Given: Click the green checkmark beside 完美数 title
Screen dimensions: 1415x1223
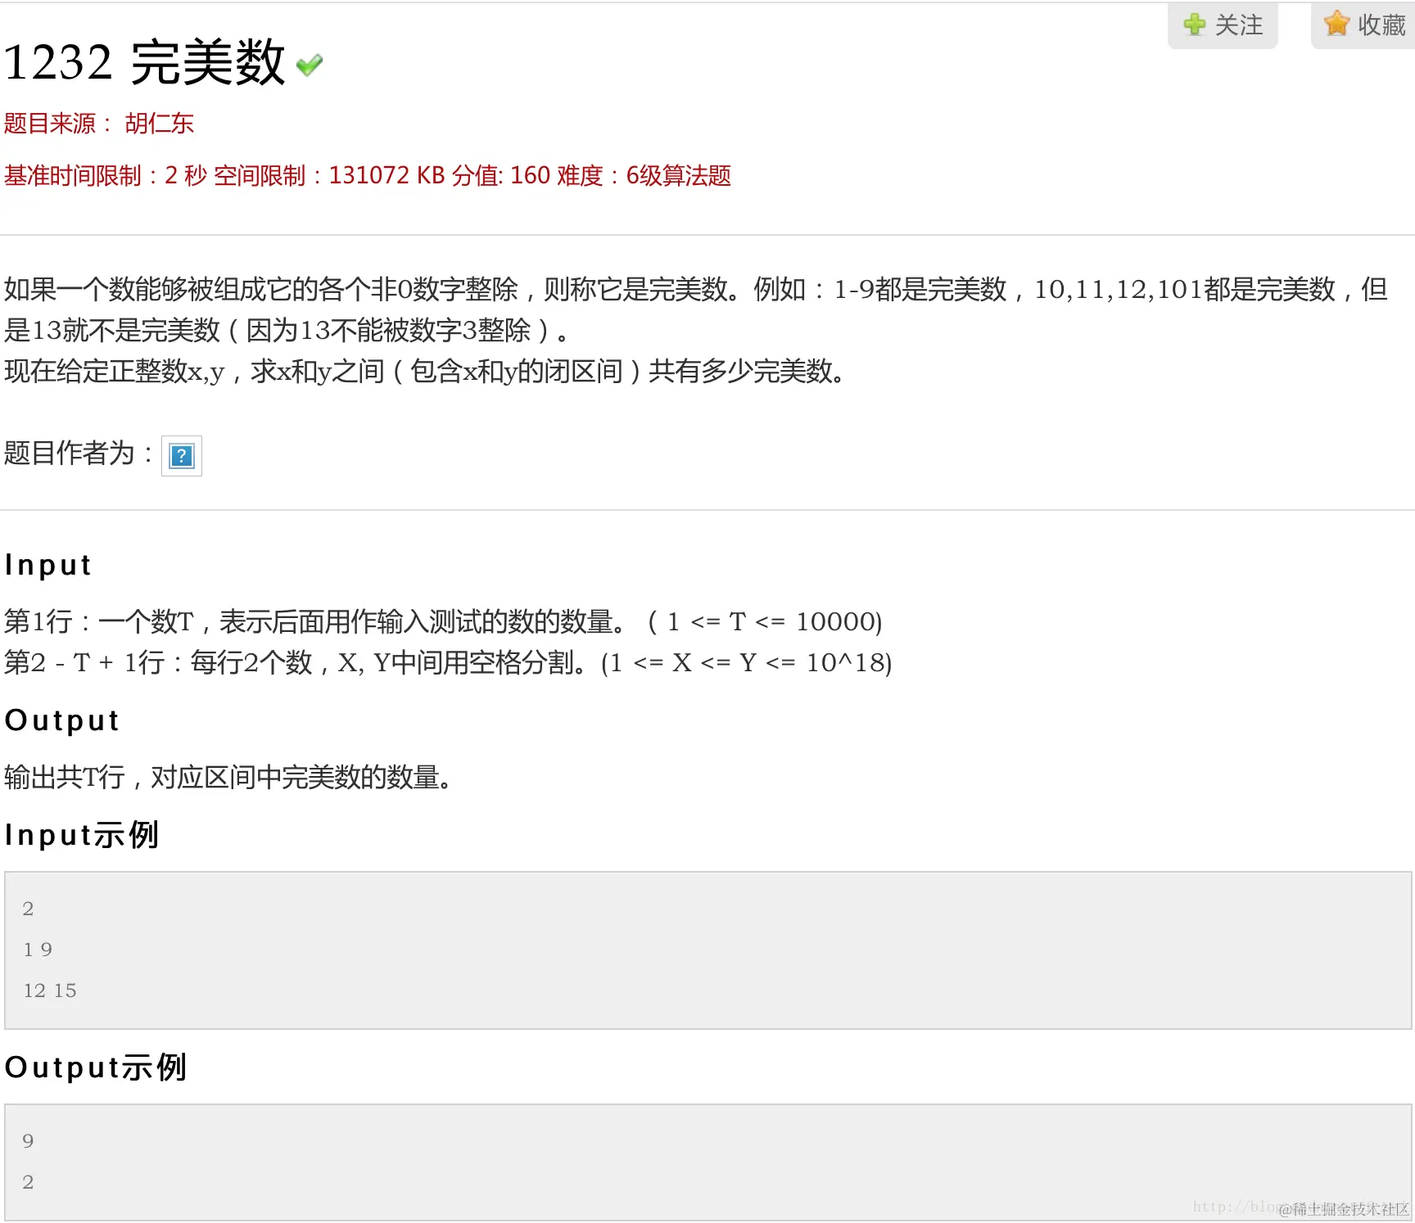Looking at the screenshot, I should 310,65.
